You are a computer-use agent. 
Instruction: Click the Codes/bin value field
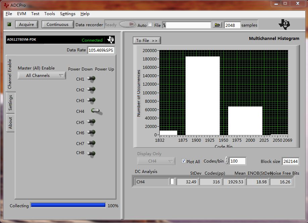click(x=237, y=161)
